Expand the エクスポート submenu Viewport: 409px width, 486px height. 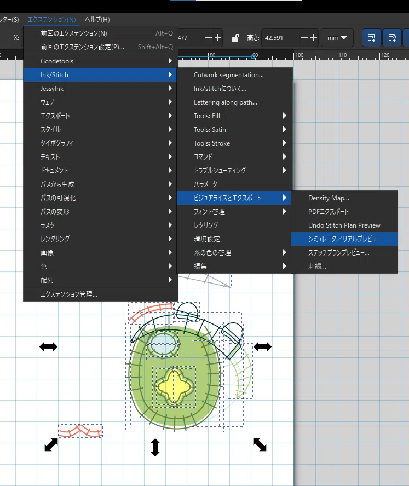tap(100, 115)
